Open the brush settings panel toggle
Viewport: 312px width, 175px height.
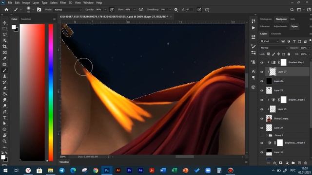pyautogui.click(x=39, y=10)
